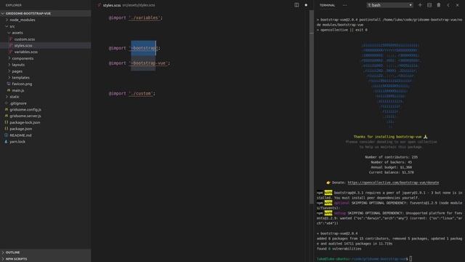Click the './custom' import path
The height and width of the screenshot is (262, 465).
(x=141, y=94)
